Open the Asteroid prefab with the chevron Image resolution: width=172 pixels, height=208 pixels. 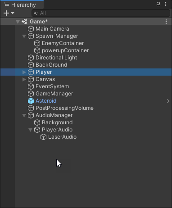point(168,101)
